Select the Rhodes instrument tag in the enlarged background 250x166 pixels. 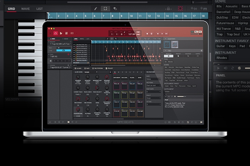pos(222,58)
